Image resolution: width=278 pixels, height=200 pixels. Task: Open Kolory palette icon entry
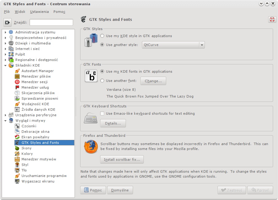(17, 154)
